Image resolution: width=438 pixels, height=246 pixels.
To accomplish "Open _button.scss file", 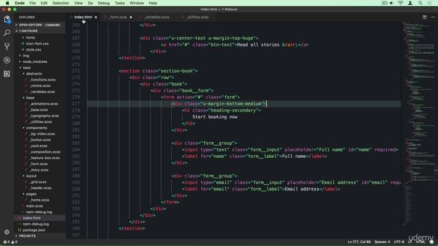I will pos(40,139).
